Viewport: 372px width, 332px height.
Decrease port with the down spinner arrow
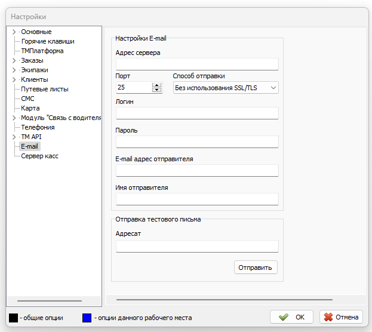click(156, 90)
